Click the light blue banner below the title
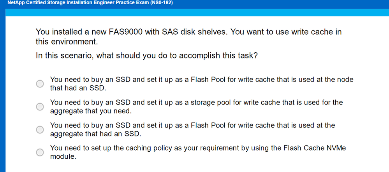Screen dimensions: 389x172 pyautogui.click(x=195, y=12)
